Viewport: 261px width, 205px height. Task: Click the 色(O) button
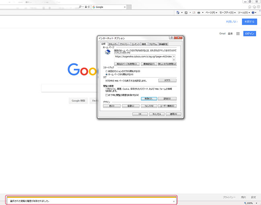112,106
